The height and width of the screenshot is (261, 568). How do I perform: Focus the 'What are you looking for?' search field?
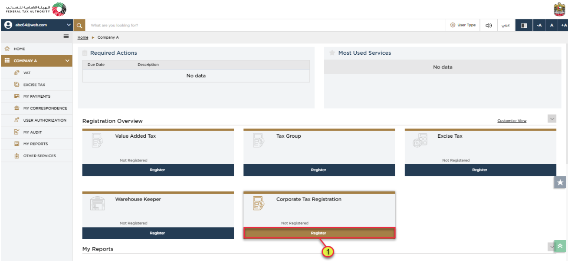coord(265,25)
